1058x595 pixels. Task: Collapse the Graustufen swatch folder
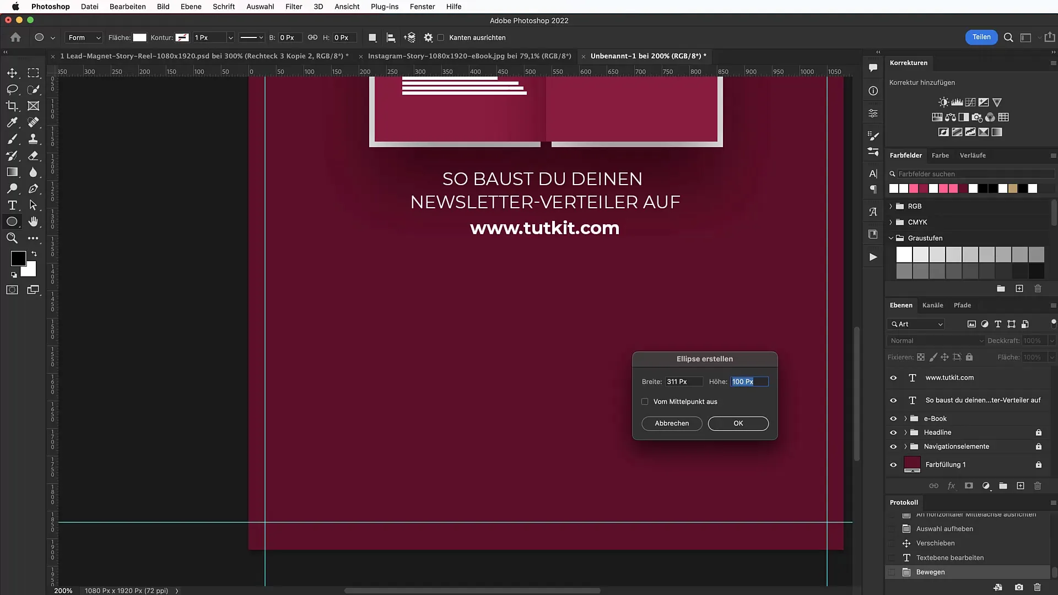tap(891, 238)
